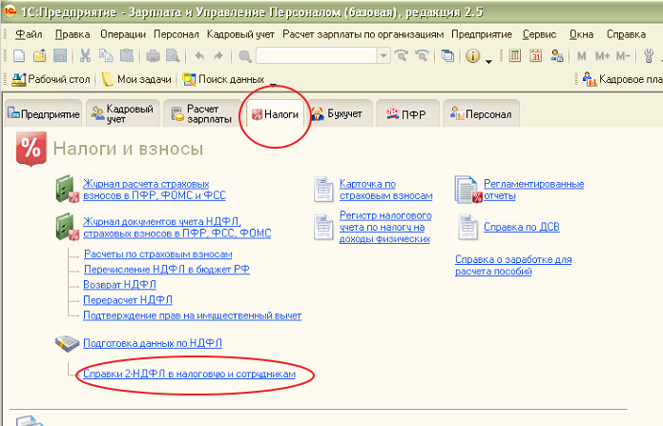Open Справки 2-НДФЛ в налоговую и сотрудникам link
Viewport: 663px width, 426px height.
[x=190, y=375]
